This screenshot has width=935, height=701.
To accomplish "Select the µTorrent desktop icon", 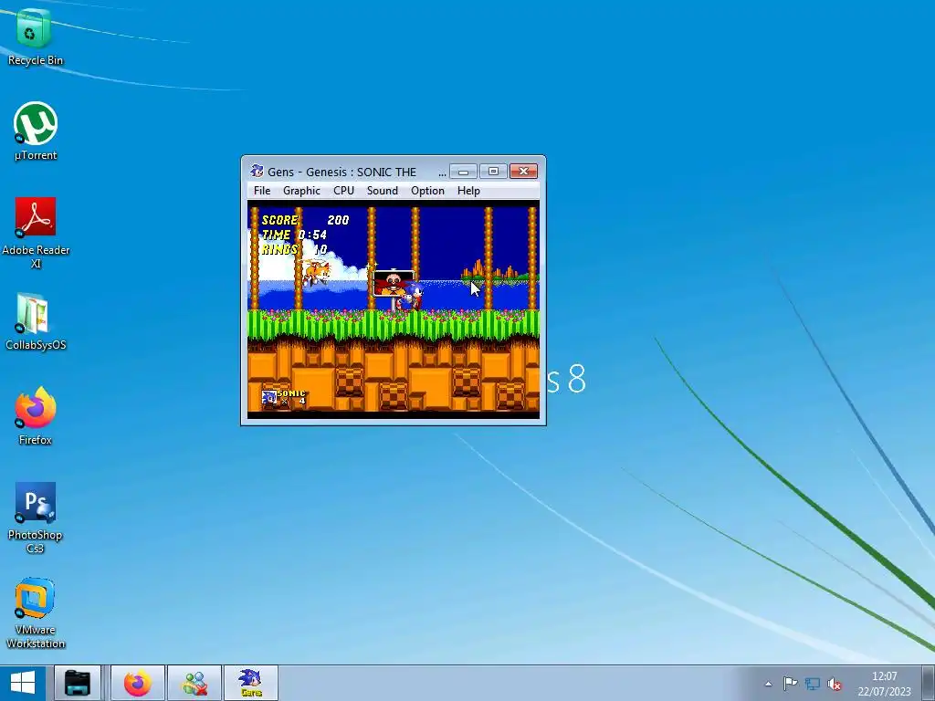I will pyautogui.click(x=36, y=131).
